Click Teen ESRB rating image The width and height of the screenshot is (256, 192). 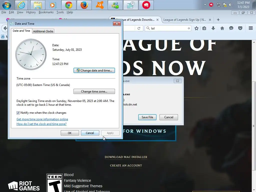54,183
